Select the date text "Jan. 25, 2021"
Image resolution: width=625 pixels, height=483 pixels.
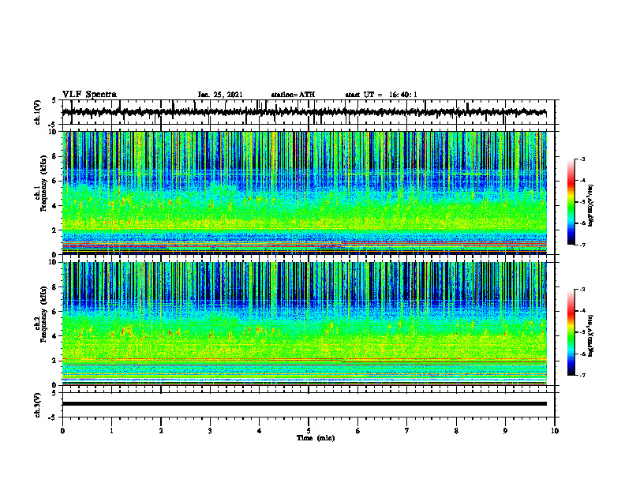click(x=220, y=95)
